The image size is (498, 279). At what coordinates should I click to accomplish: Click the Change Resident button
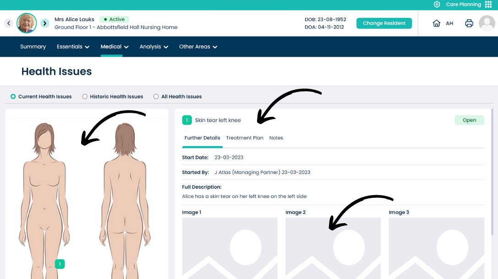[x=384, y=23]
